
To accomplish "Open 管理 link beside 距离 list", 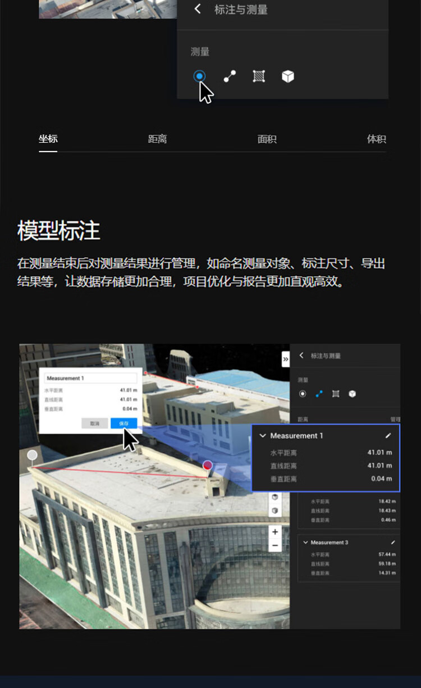I will coord(395,419).
